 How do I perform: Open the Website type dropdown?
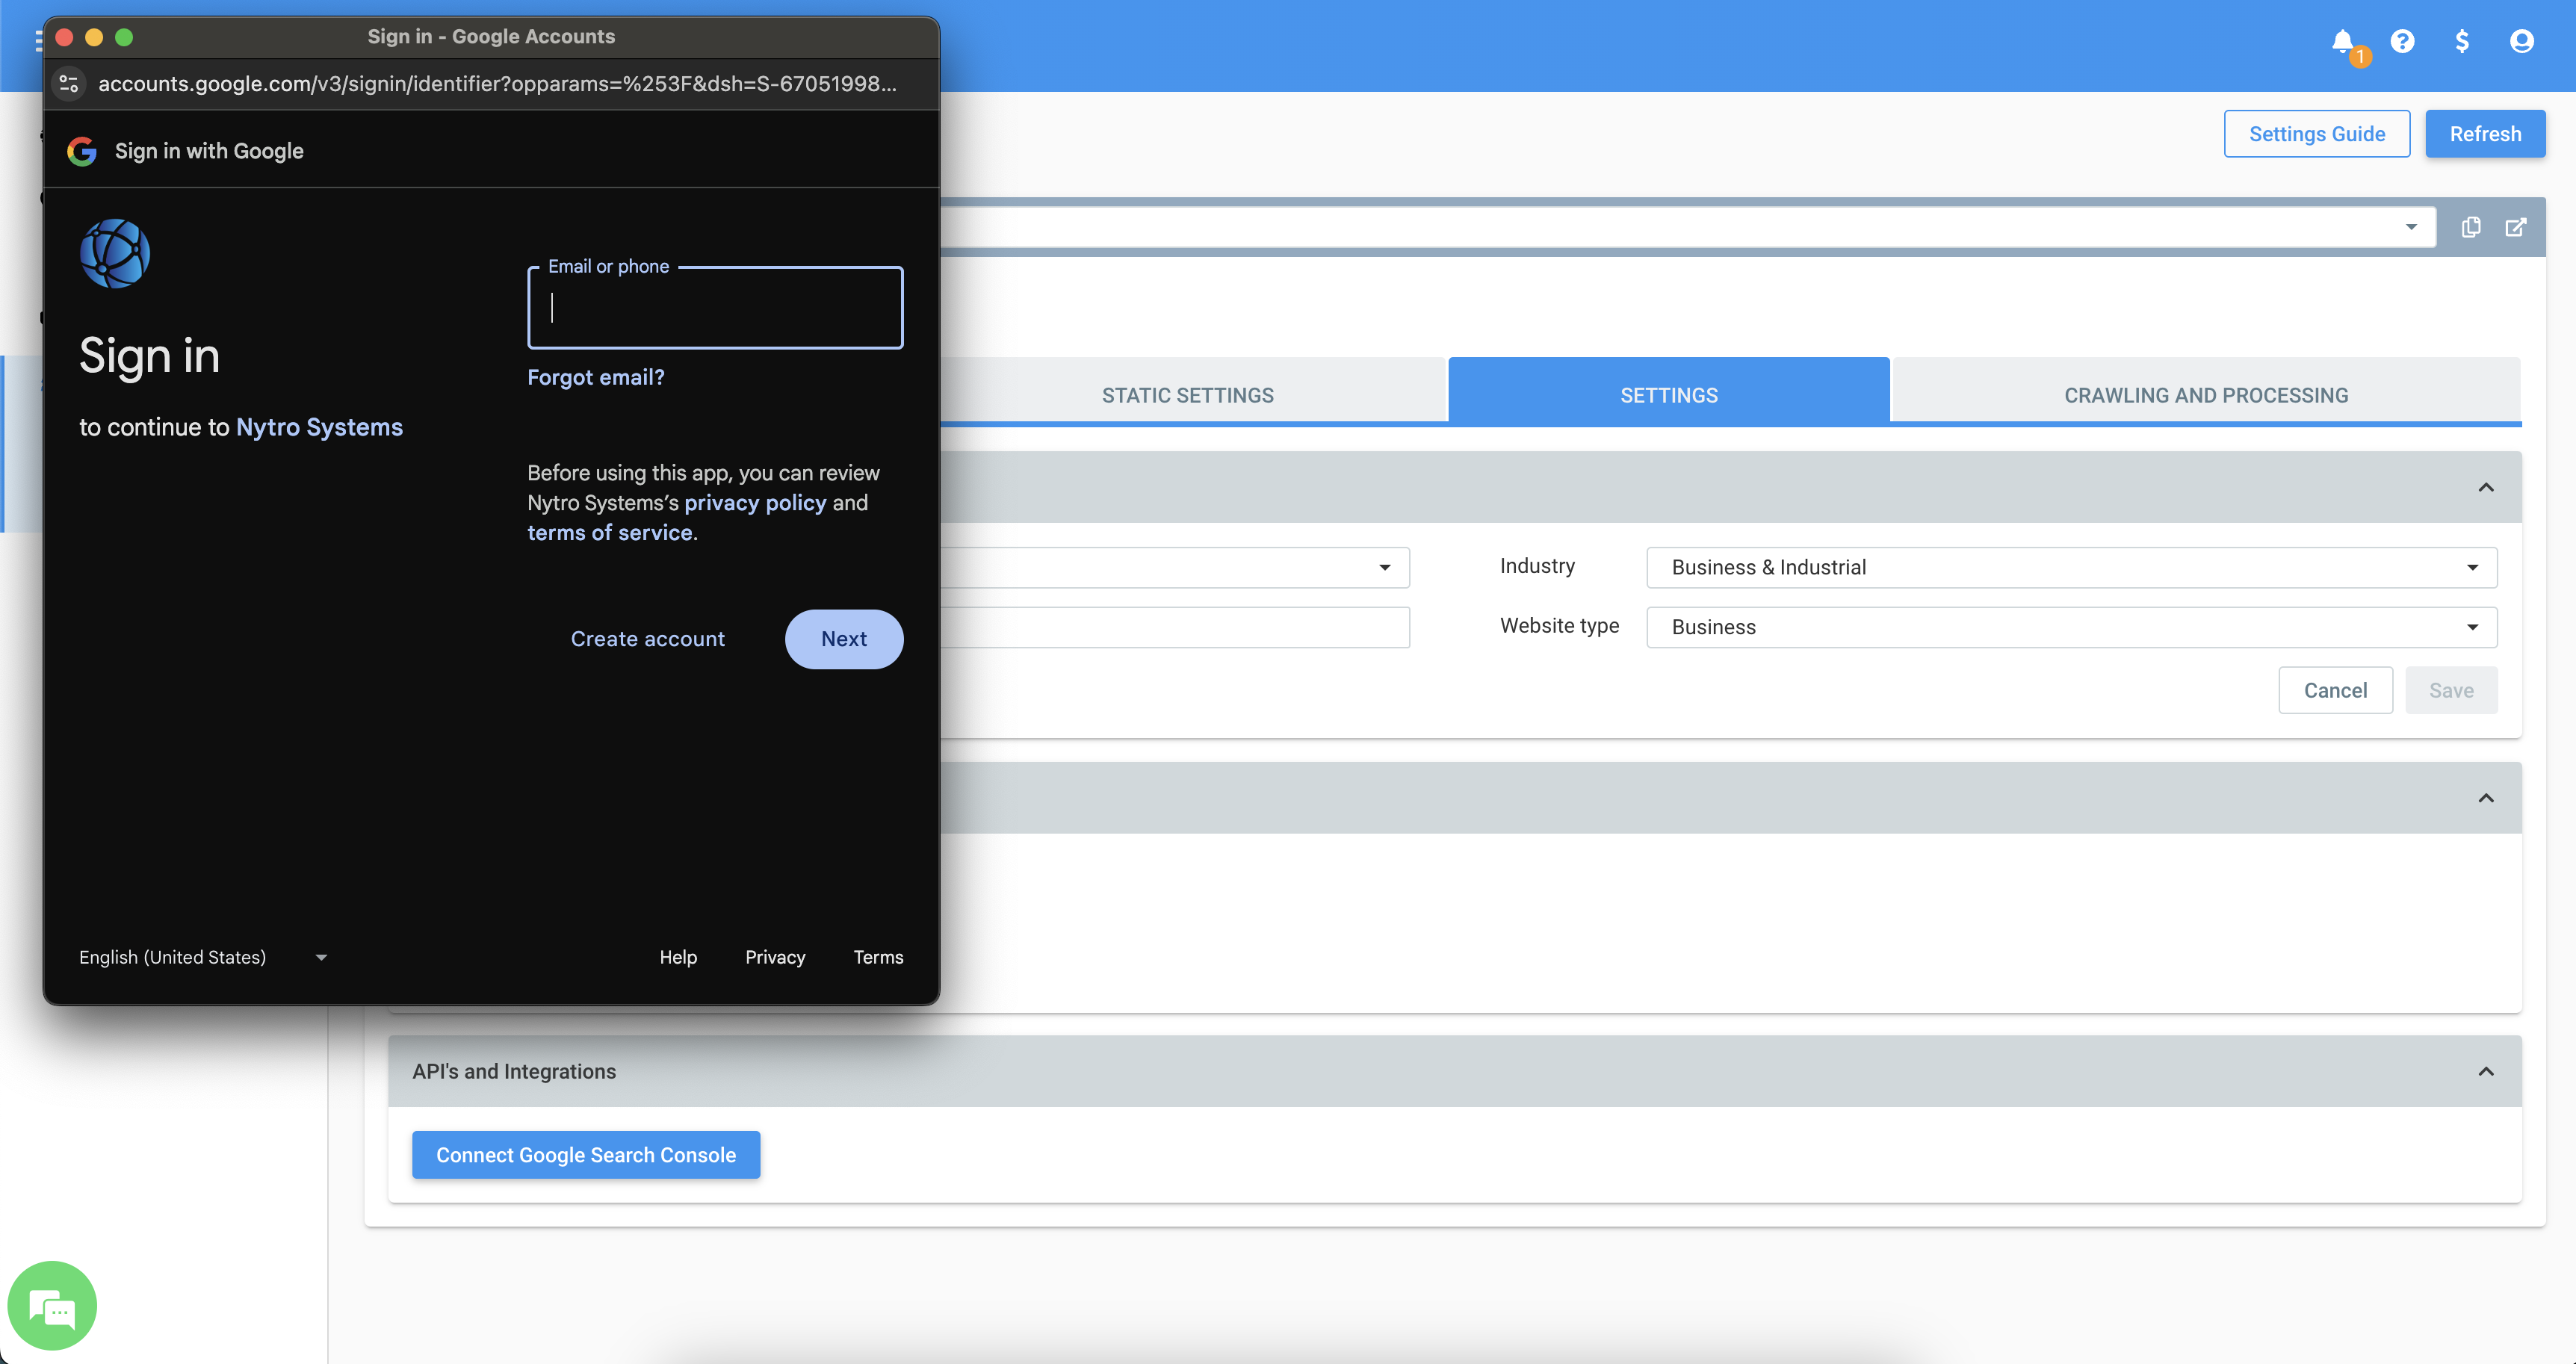pos(2071,627)
